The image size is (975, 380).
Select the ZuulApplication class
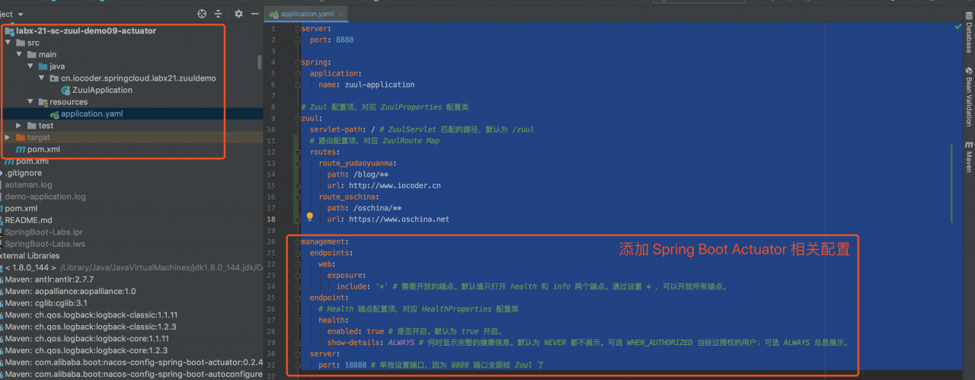103,90
